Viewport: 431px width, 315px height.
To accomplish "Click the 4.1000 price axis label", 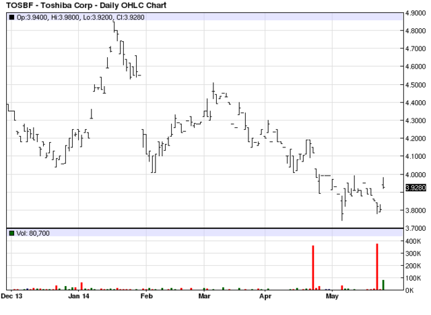I will pyautogui.click(x=416, y=156).
